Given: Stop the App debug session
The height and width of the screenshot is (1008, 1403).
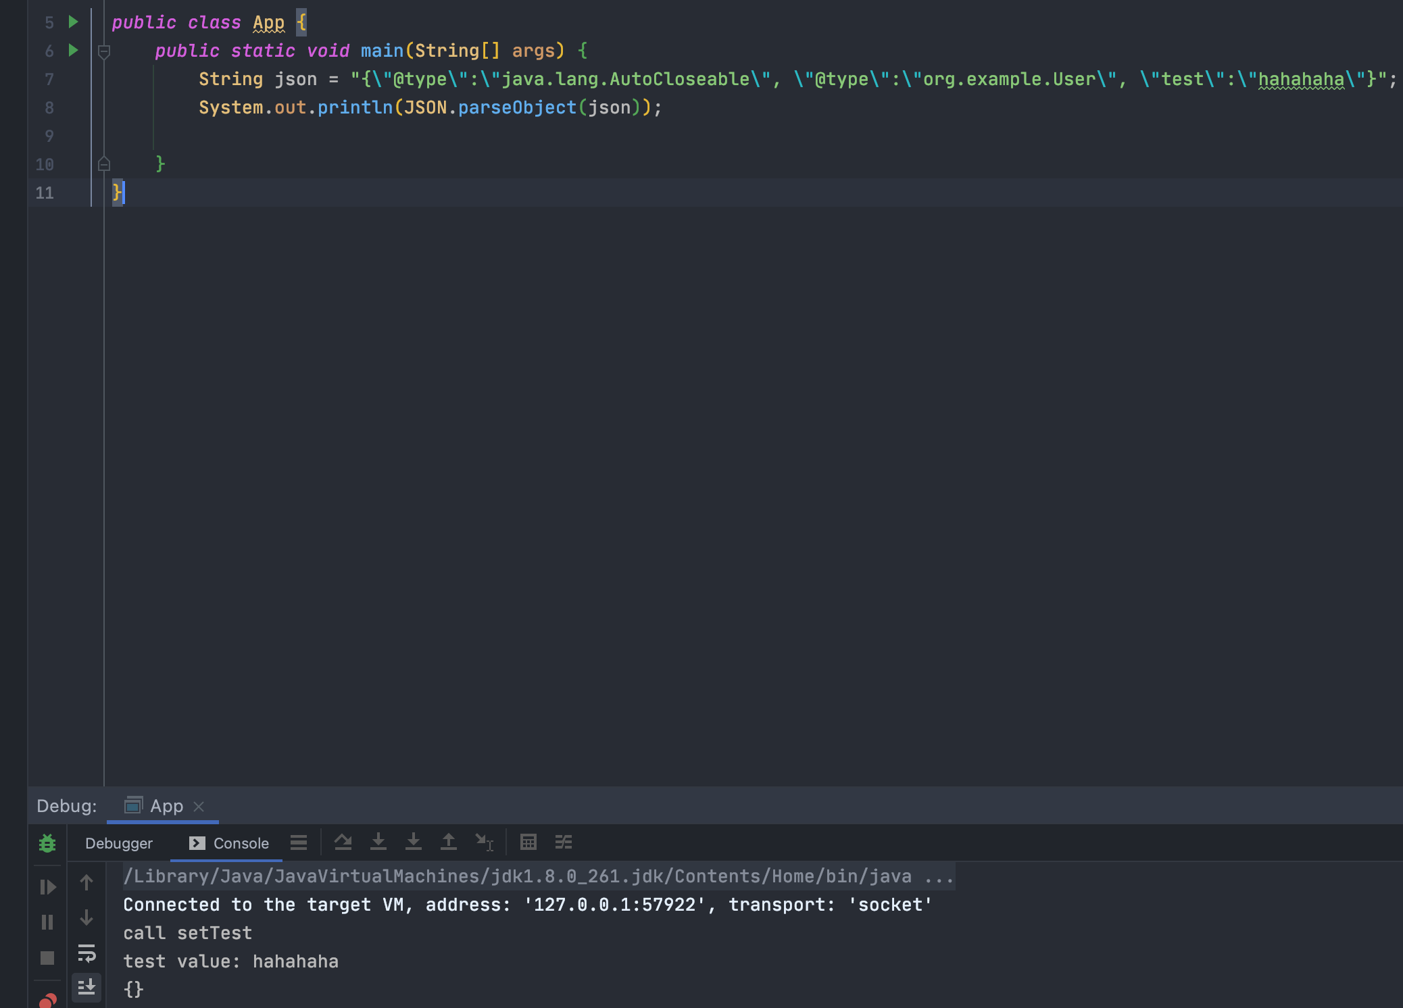Looking at the screenshot, I should pos(47,958).
